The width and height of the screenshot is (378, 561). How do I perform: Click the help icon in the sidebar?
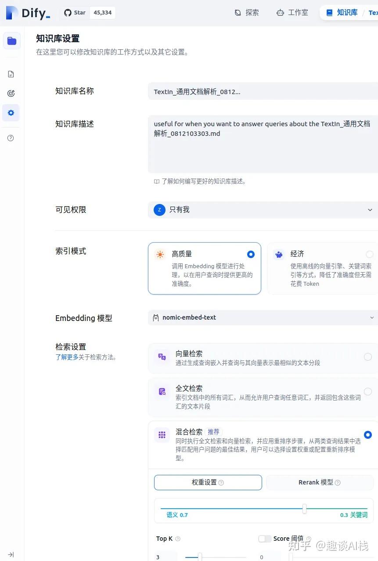[x=11, y=138]
